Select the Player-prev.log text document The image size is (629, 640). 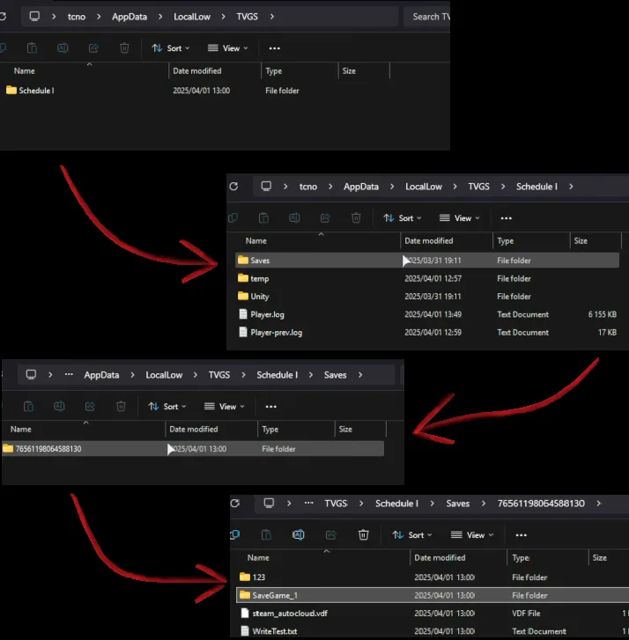276,333
